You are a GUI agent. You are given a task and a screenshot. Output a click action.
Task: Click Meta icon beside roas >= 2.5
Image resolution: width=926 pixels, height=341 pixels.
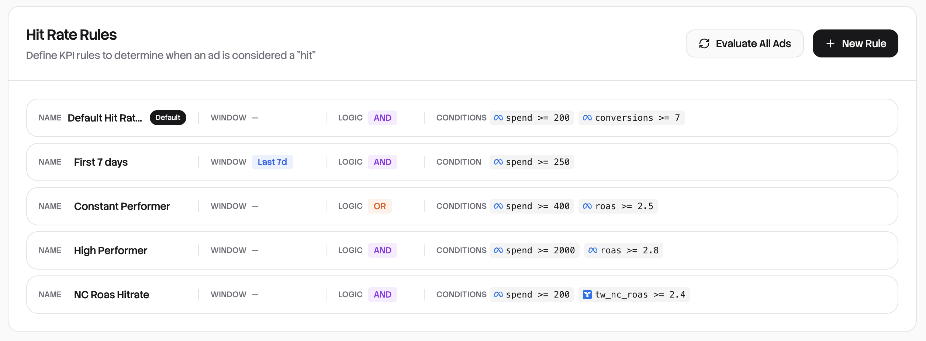[x=587, y=206]
